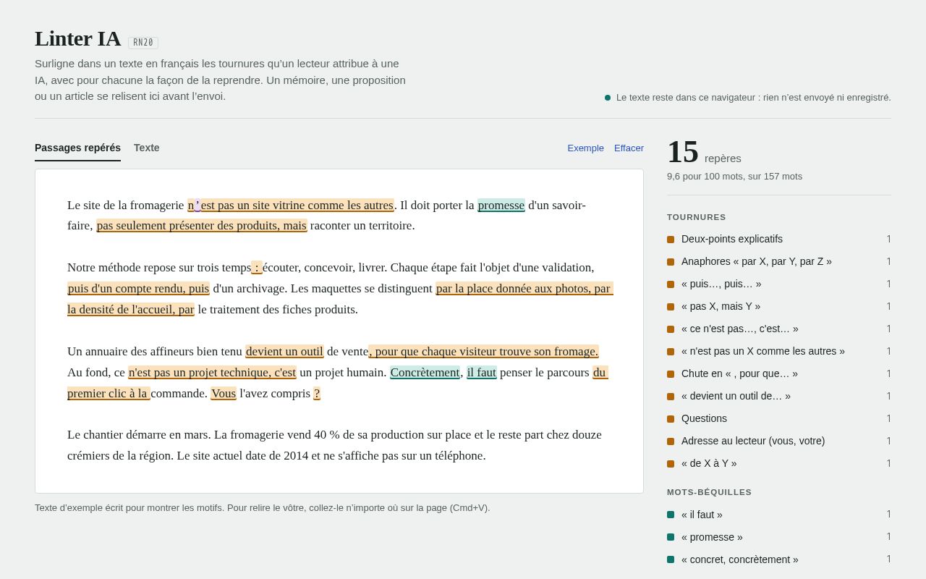Image resolution: width=926 pixels, height=579 pixels.
Task: Click the highlighted question mark after "compris"
Action: pyautogui.click(x=317, y=394)
